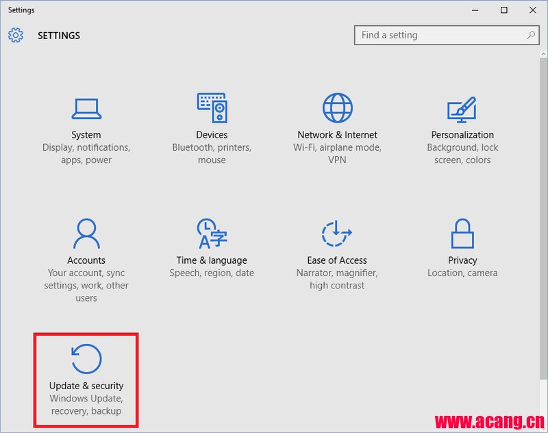This screenshot has height=433, width=548.
Task: Open the Update & security circular arrow icon
Action: (x=86, y=359)
